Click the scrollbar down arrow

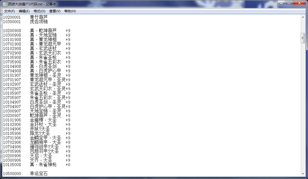pos(303,174)
